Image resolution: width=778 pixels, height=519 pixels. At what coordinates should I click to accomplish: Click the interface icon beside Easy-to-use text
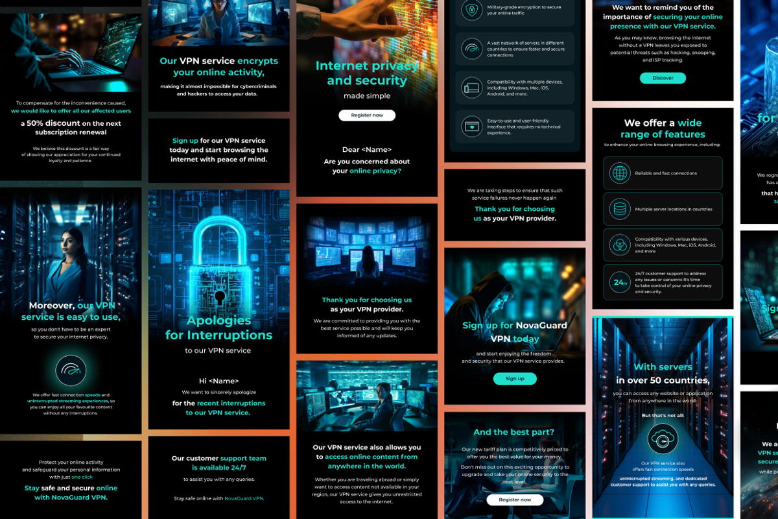coord(471,127)
